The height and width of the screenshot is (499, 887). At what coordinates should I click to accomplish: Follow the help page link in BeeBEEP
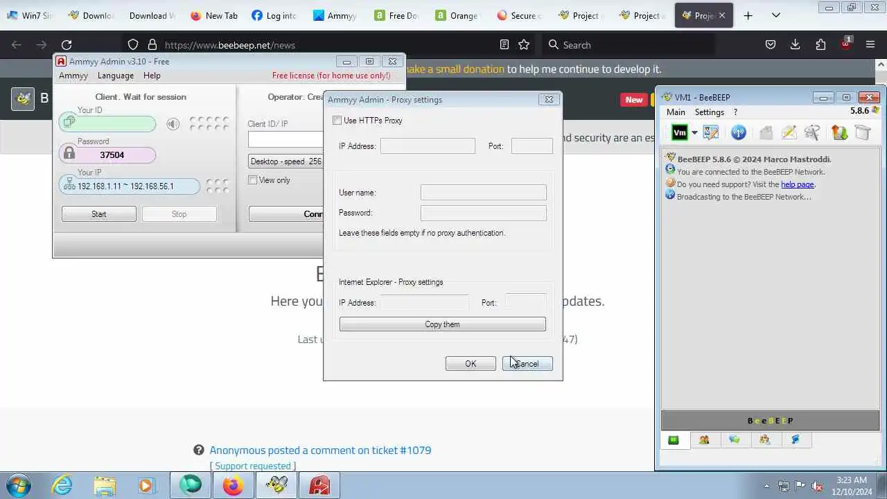tap(797, 184)
